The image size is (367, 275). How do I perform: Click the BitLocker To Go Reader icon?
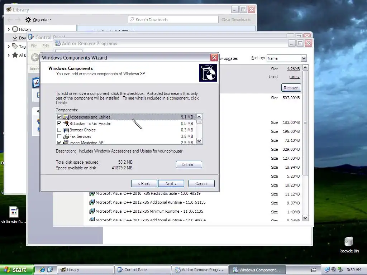point(66,124)
